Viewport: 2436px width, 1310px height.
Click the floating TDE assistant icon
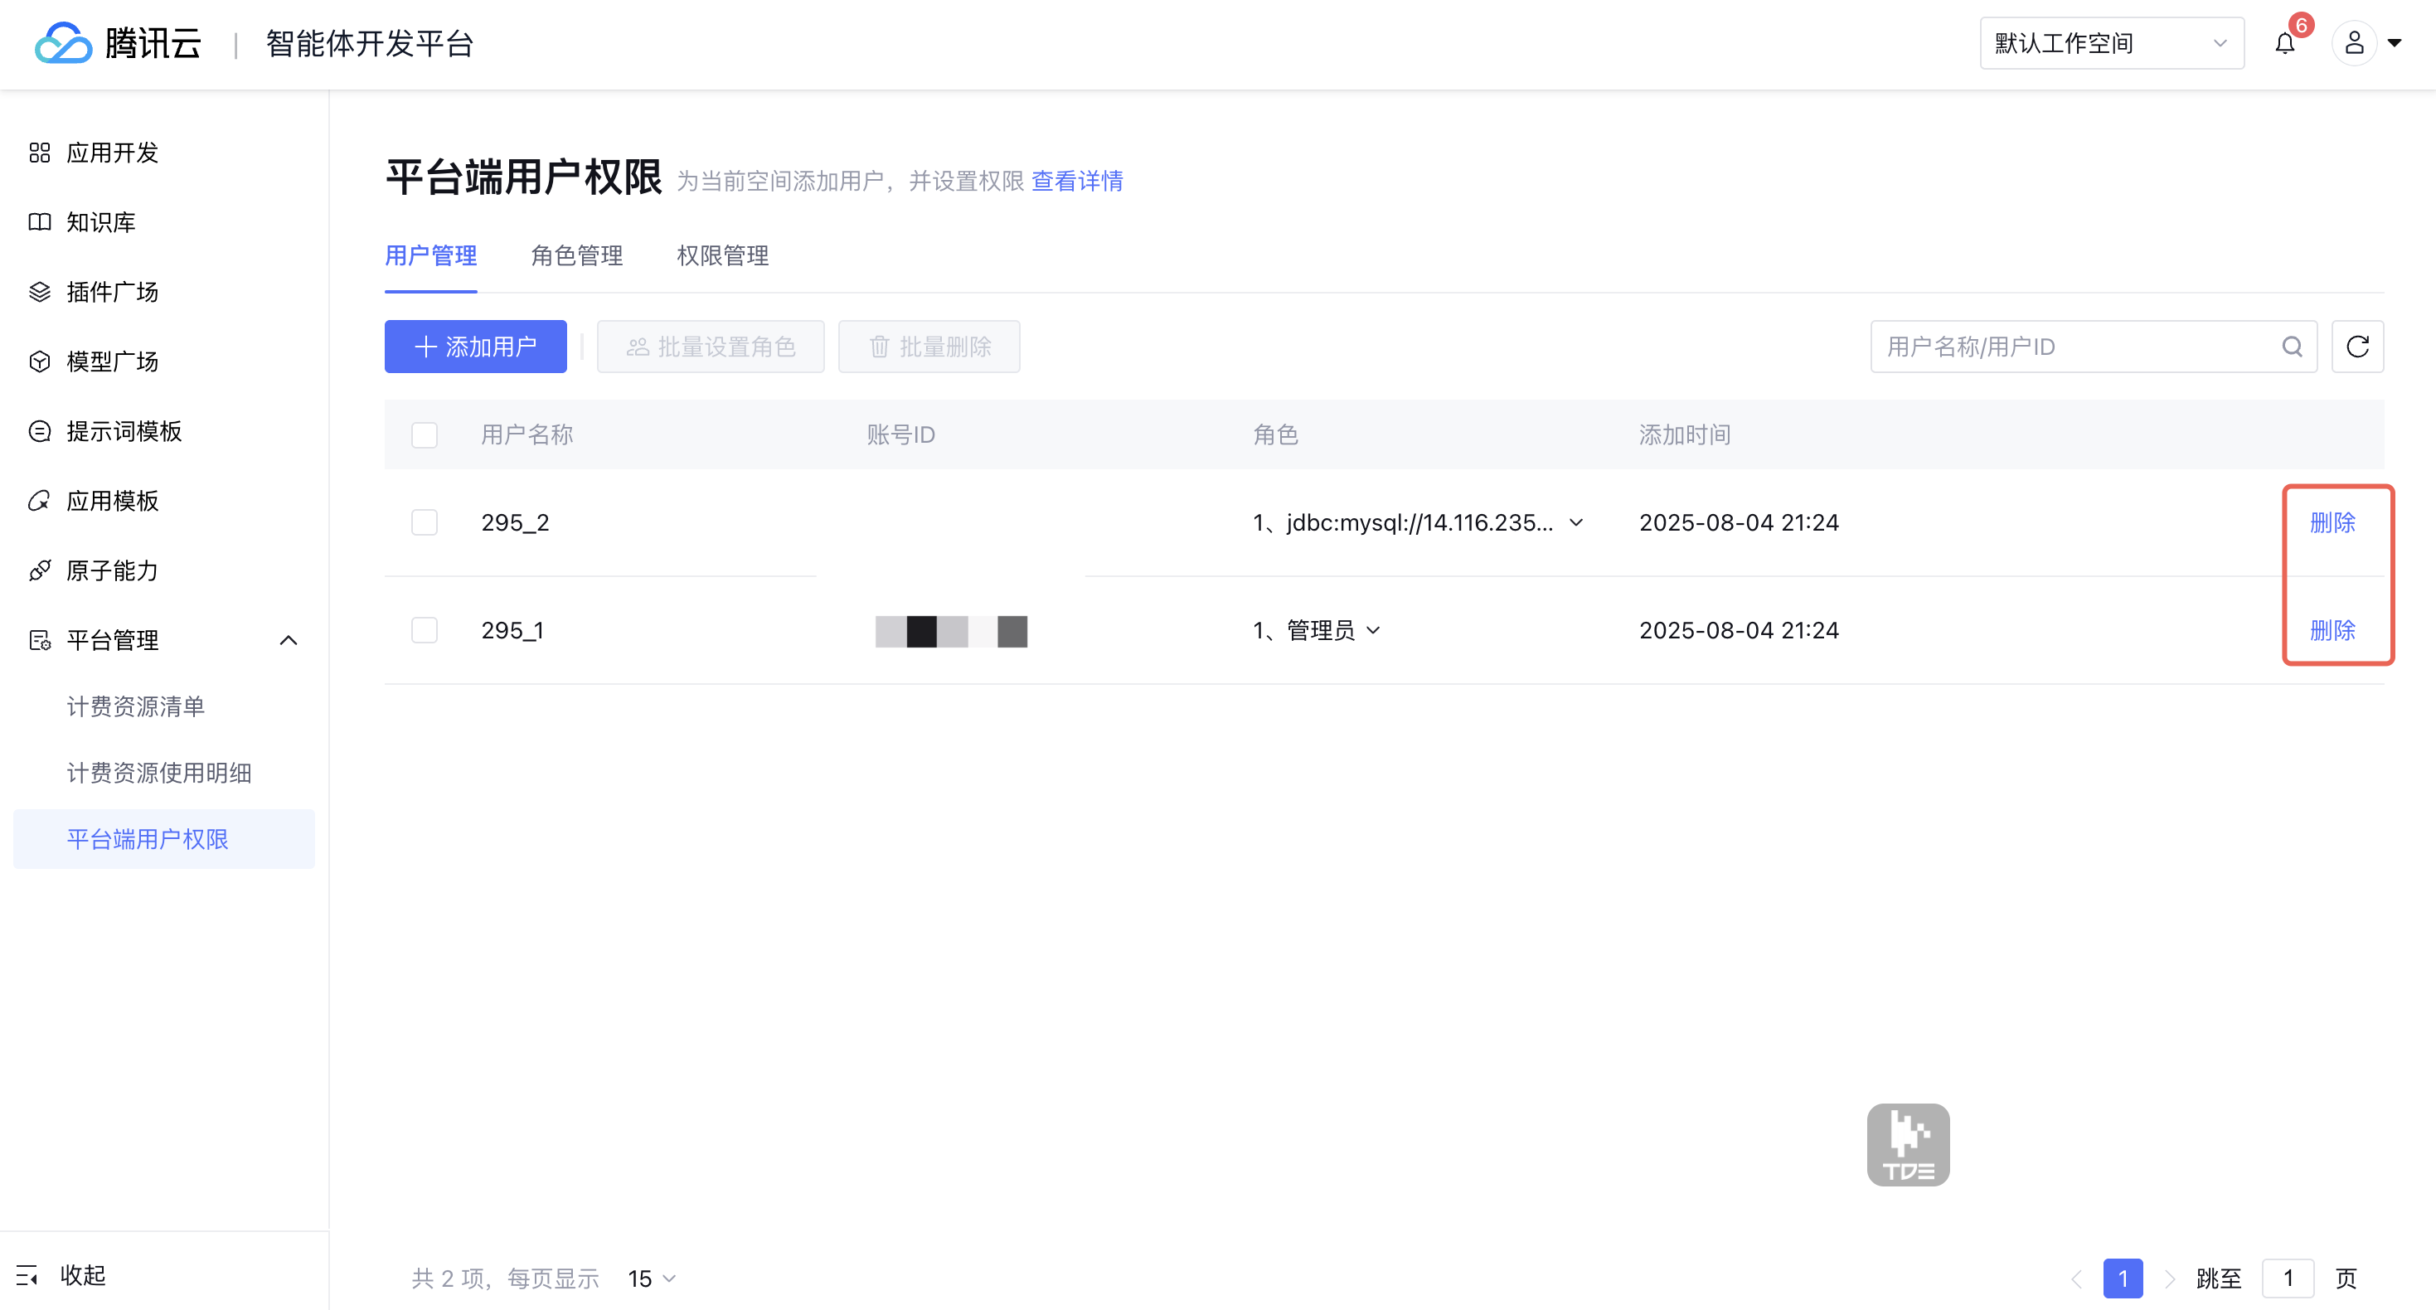pos(1907,1144)
